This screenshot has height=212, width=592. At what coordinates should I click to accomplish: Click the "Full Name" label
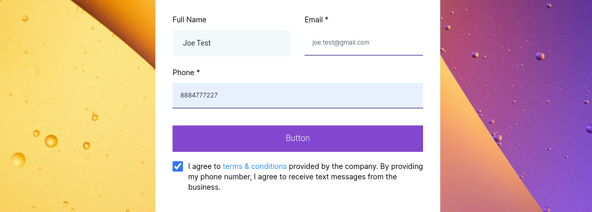coord(189,20)
